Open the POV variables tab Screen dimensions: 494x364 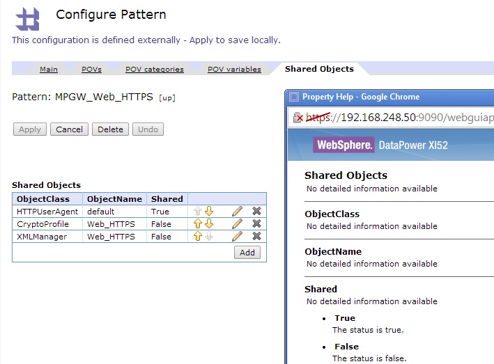pos(234,69)
